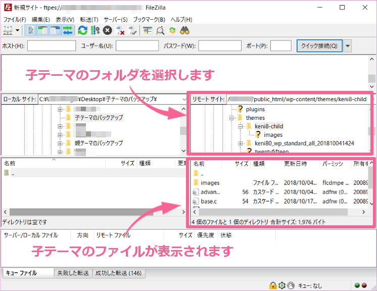Viewport: 377px width, 291px height.
Task: Open the Site Manager dropdown arrow
Action: [x=18, y=30]
